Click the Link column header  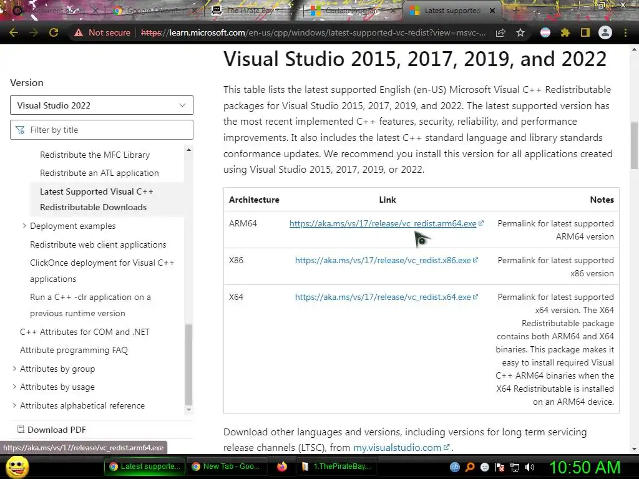click(387, 200)
